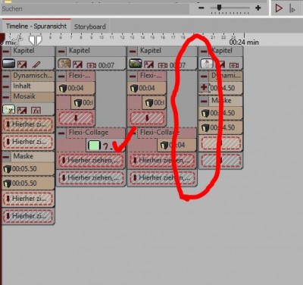Collapse the Dynamisch... track in the first Kapitel

click(x=6, y=76)
